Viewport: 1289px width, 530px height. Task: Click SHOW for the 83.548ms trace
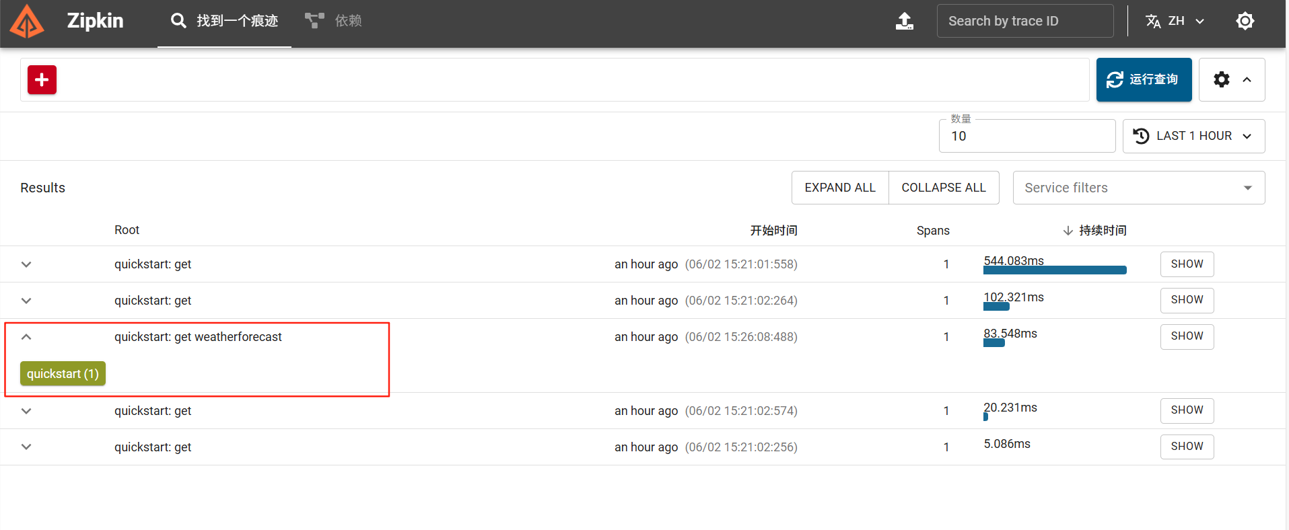coord(1187,336)
